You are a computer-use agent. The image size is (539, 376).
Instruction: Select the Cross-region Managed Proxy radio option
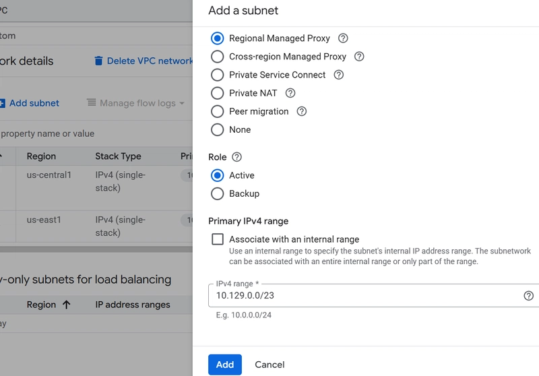(x=218, y=57)
